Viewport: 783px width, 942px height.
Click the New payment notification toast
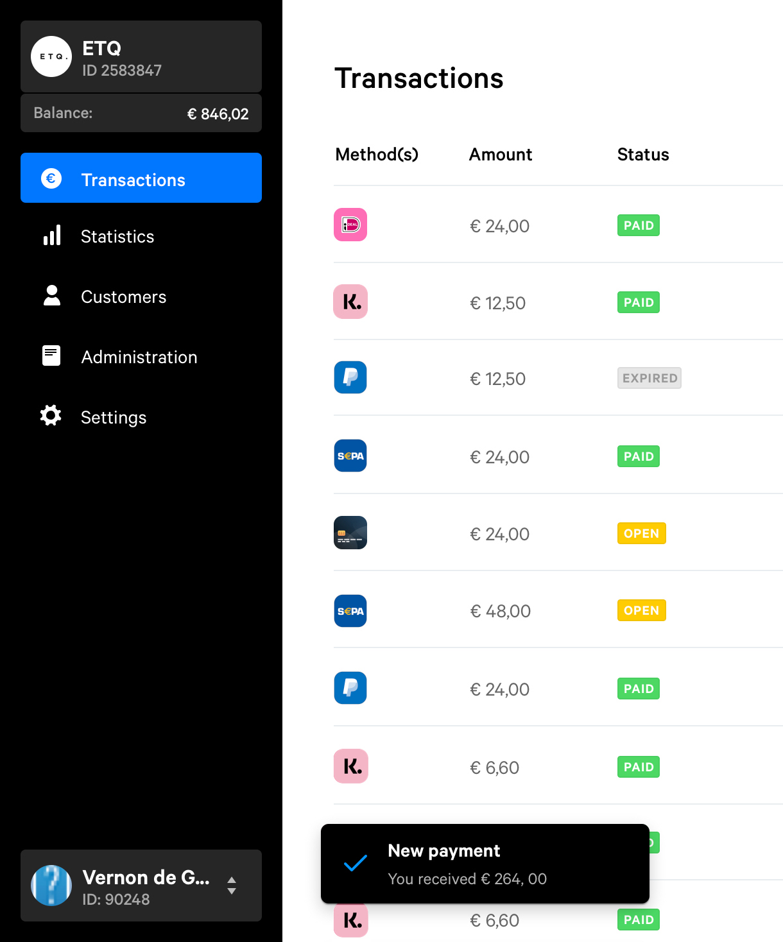pos(485,864)
